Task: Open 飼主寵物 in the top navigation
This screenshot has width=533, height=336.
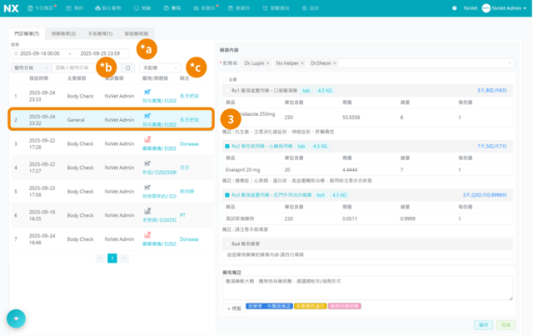Action: tap(108, 8)
